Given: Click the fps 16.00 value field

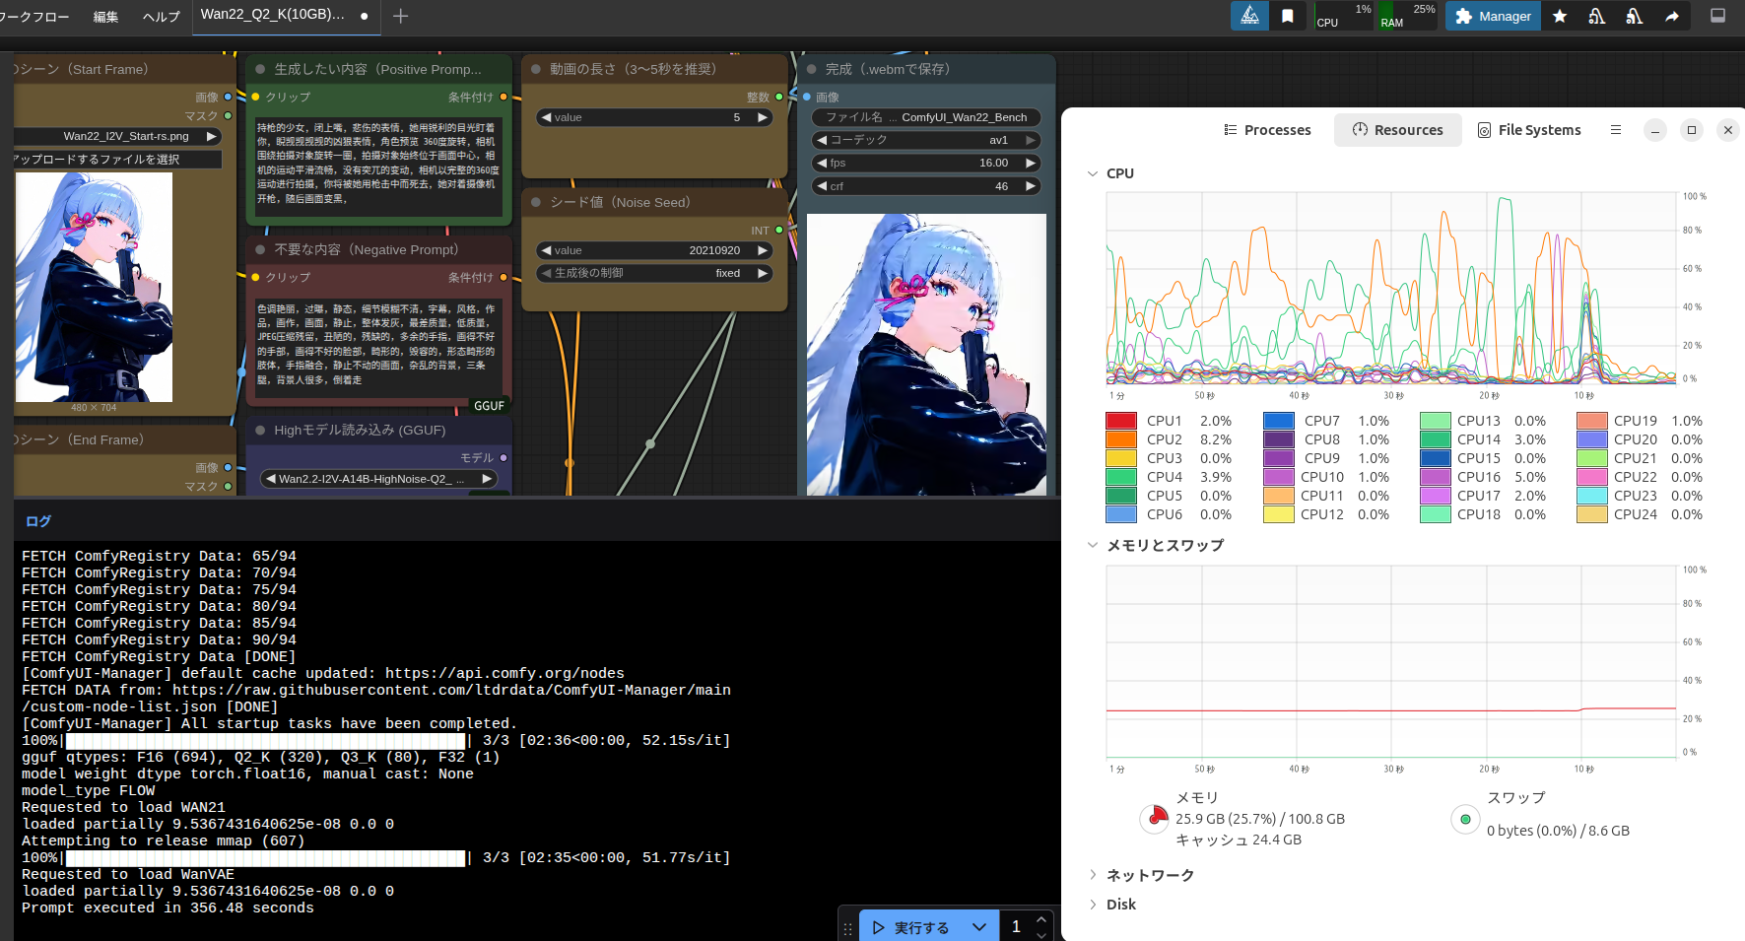Looking at the screenshot, I should tap(926, 163).
